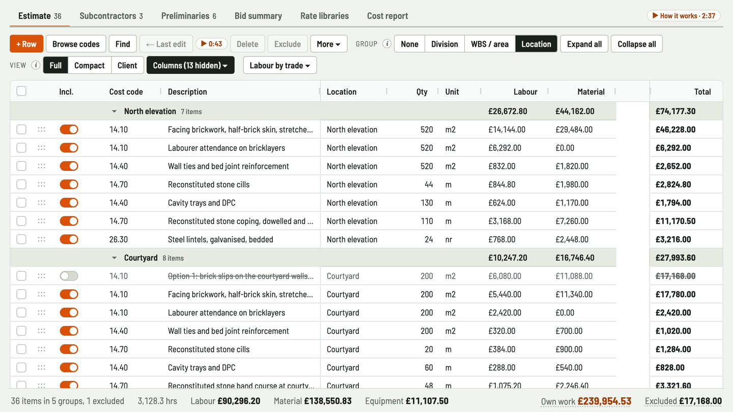733x412 pixels.
Task: Turn off include toggle for North elevation Wall ties
Action: [69, 166]
